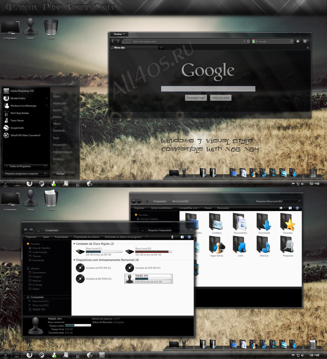Open the Firefox bookmarks toolbar button
The height and width of the screenshot is (359, 327).
point(306,41)
